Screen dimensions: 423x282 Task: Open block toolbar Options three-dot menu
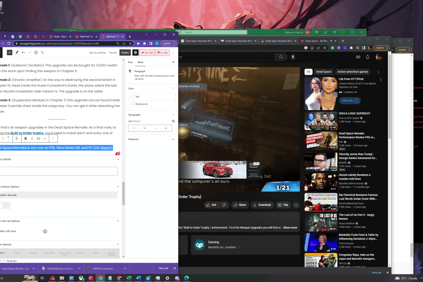(53, 138)
